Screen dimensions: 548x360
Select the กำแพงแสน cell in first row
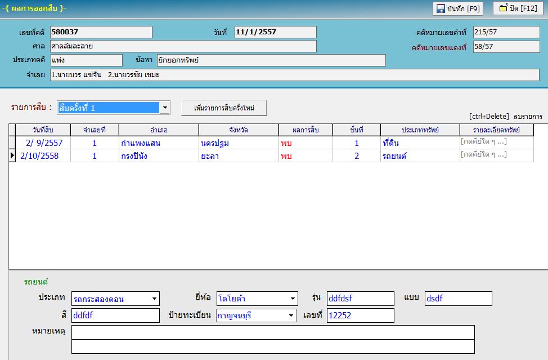159,143
